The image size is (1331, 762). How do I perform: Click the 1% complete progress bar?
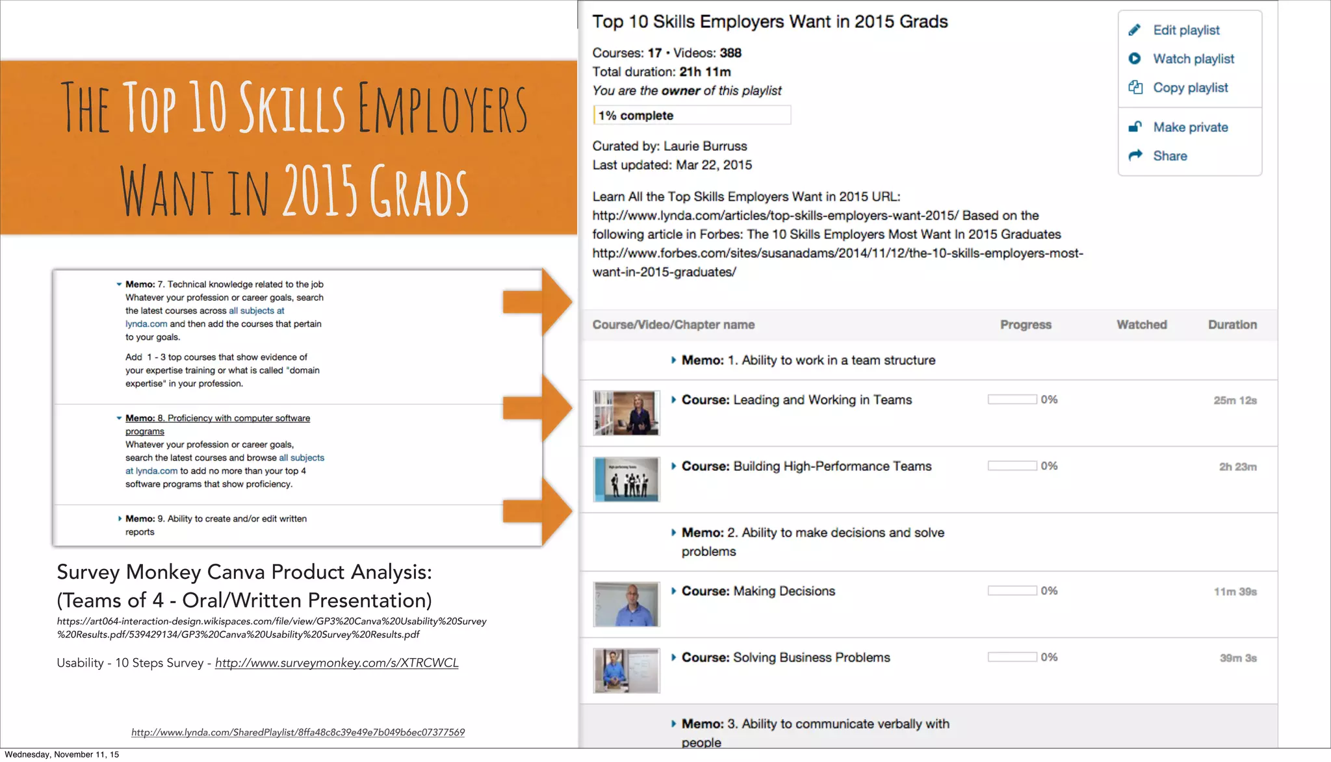pos(691,116)
